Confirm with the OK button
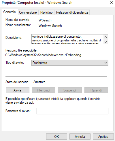The height and width of the screenshot is (141, 115). tap(56, 137)
